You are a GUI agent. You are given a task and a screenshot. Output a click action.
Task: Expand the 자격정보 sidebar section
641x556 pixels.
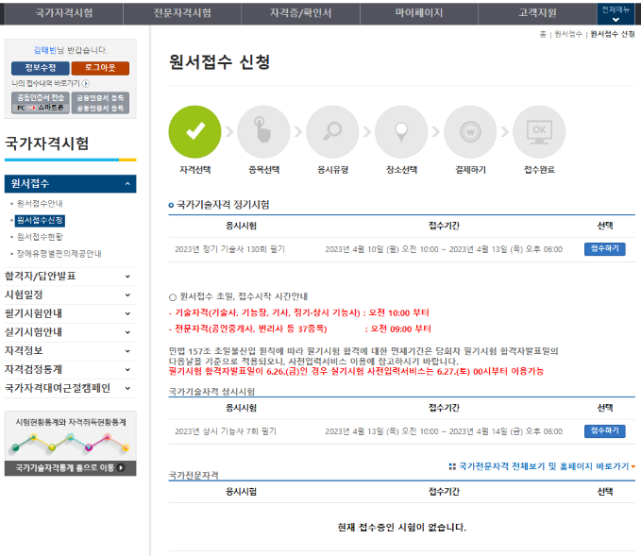pos(127,351)
